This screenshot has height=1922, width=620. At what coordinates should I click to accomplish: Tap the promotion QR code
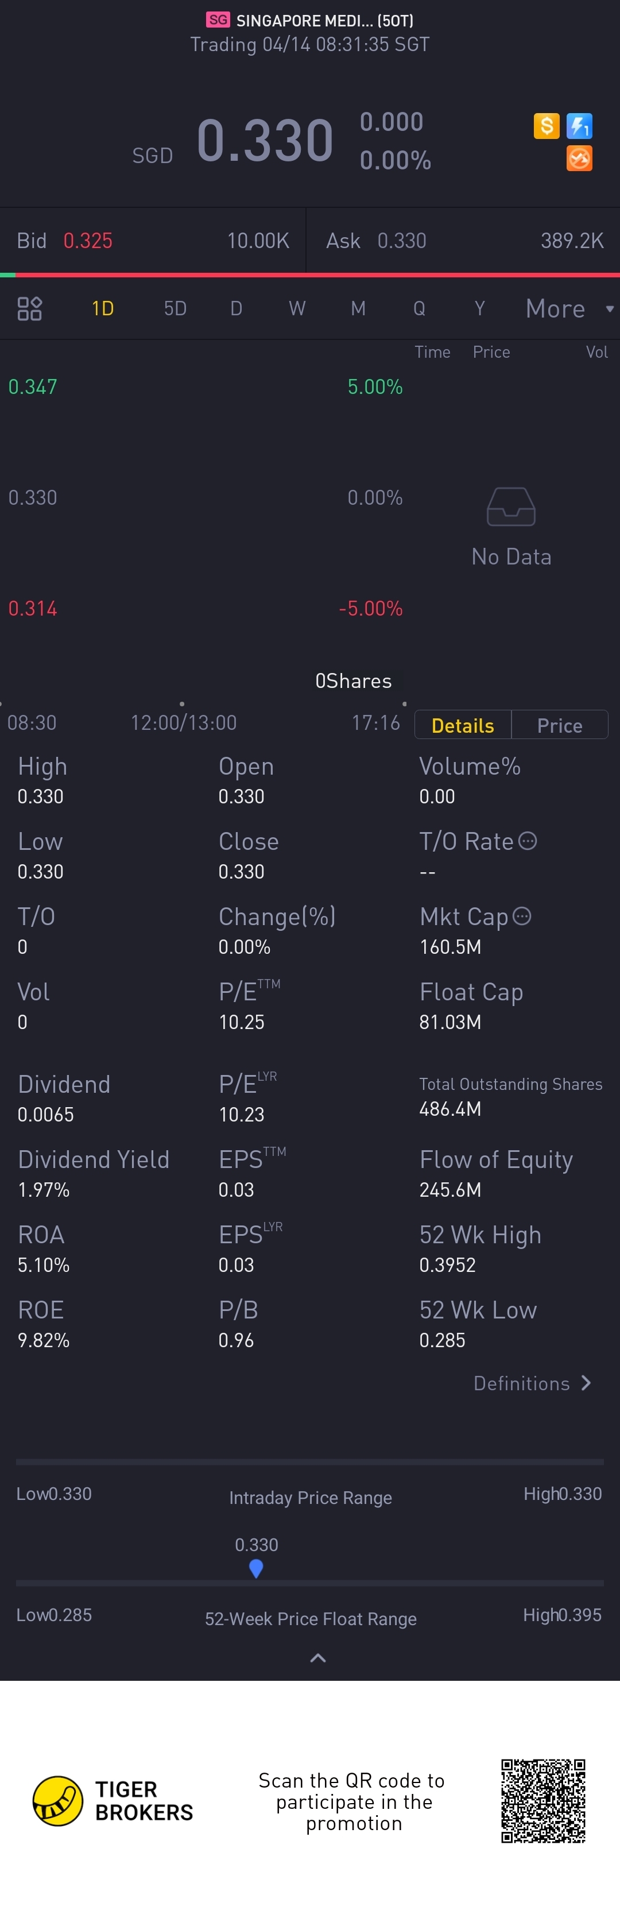click(x=543, y=1800)
